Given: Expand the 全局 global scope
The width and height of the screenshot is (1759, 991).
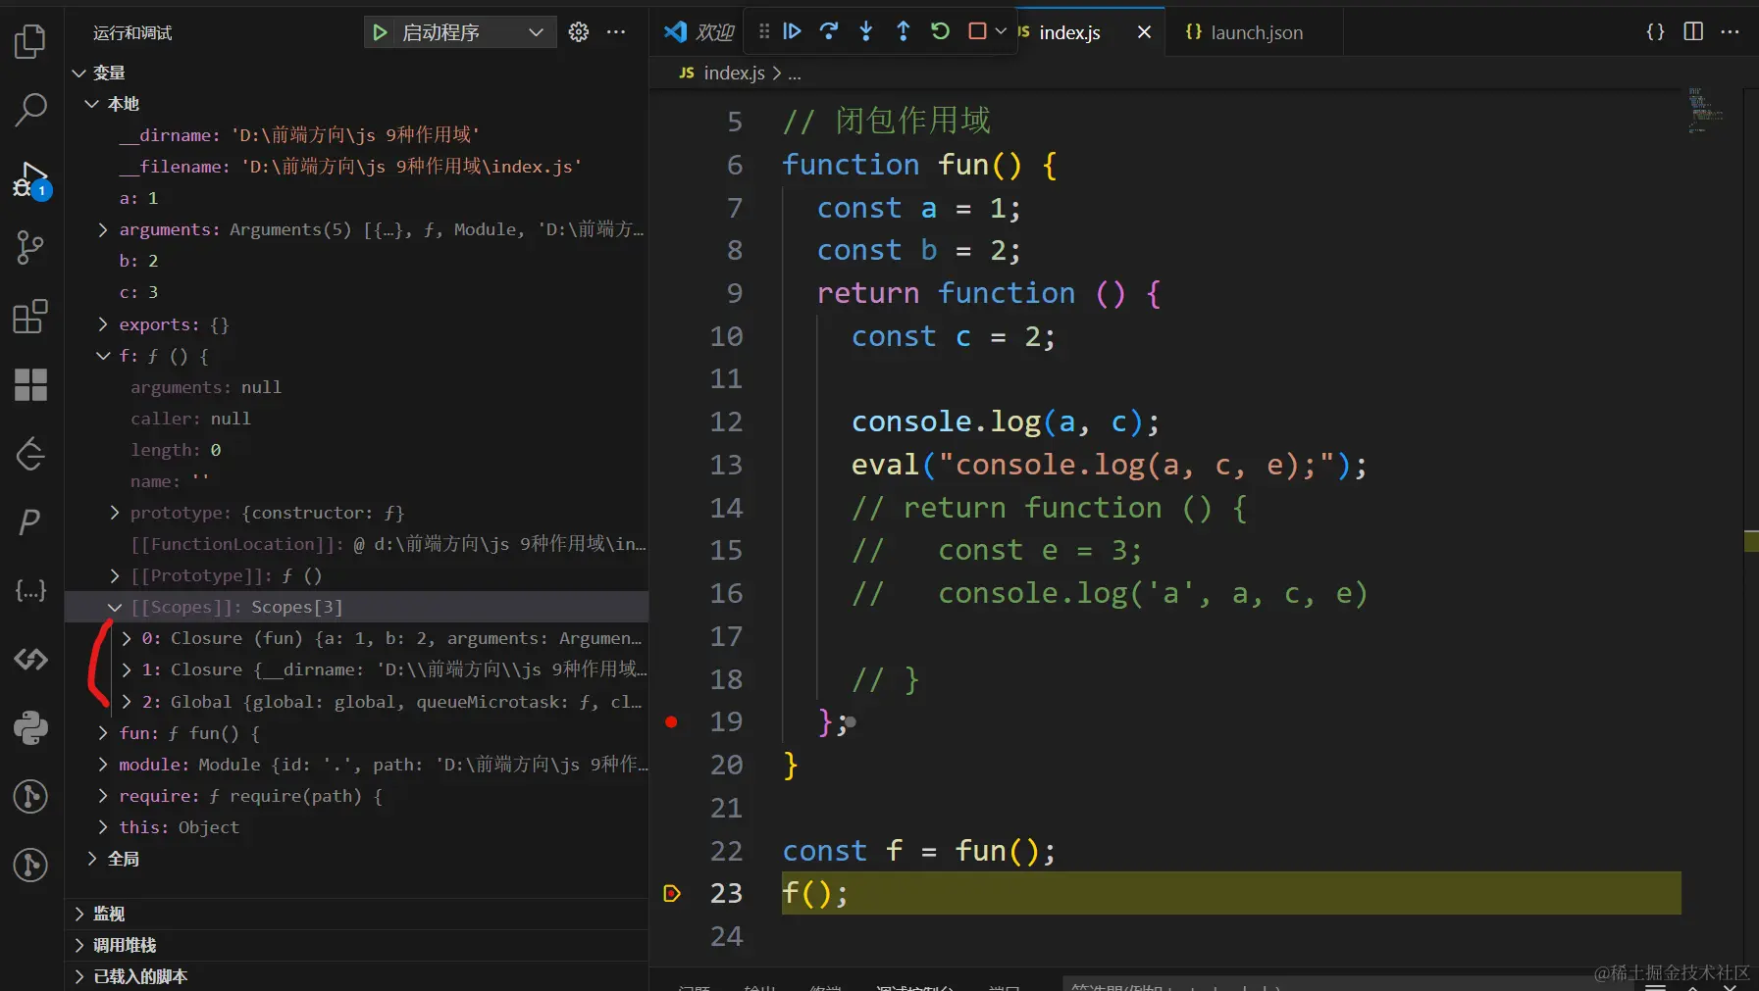Looking at the screenshot, I should click(92, 859).
